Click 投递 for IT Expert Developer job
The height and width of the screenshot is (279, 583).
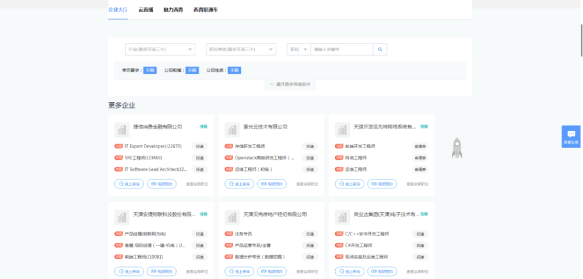[199, 146]
